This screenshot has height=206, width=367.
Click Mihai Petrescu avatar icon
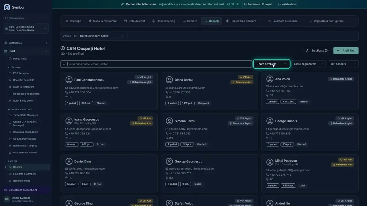click(x=270, y=162)
